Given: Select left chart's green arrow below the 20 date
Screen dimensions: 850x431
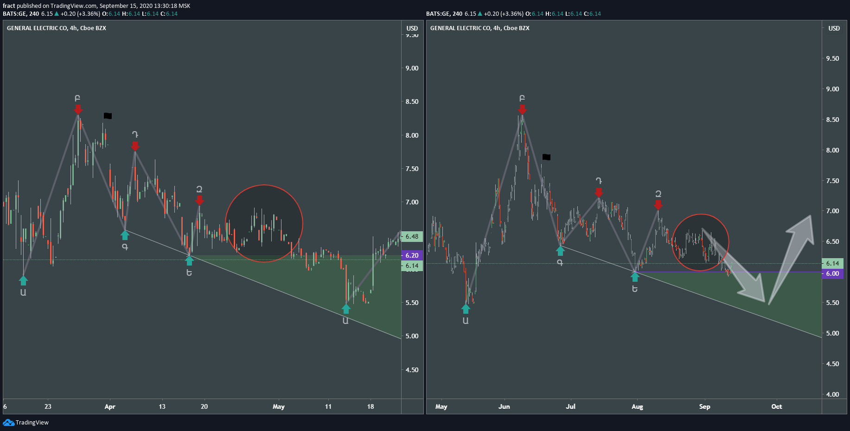Looking at the screenshot, I should click(189, 260).
